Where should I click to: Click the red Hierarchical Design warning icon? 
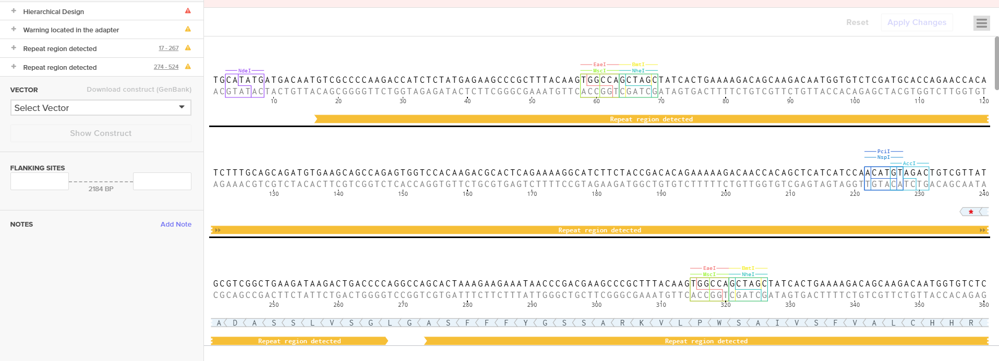[x=188, y=10]
